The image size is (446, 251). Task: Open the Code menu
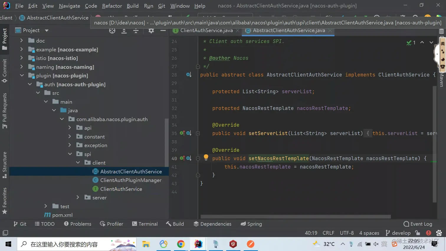click(91, 6)
